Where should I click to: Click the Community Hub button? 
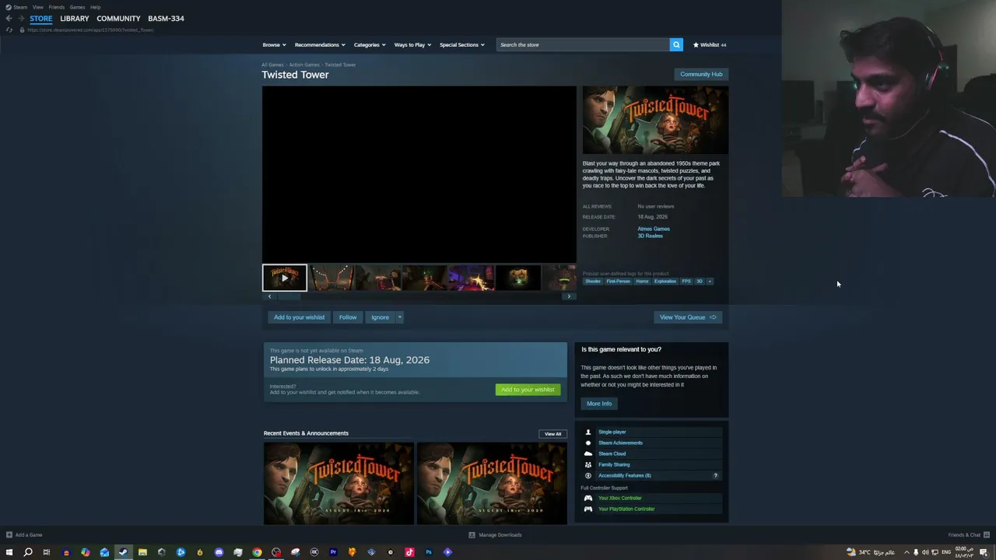701,75
